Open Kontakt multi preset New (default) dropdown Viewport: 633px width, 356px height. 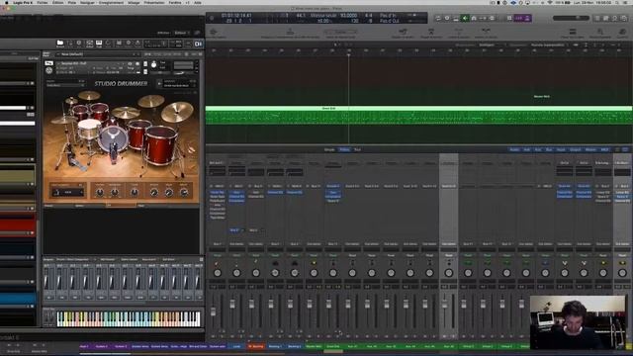[97, 54]
